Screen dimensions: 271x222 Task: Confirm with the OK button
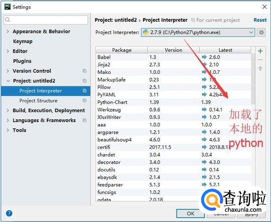tap(191, 214)
